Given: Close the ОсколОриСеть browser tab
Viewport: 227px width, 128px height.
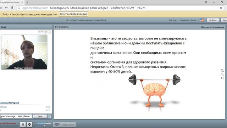Looking at the screenshot, I should point(22,2).
